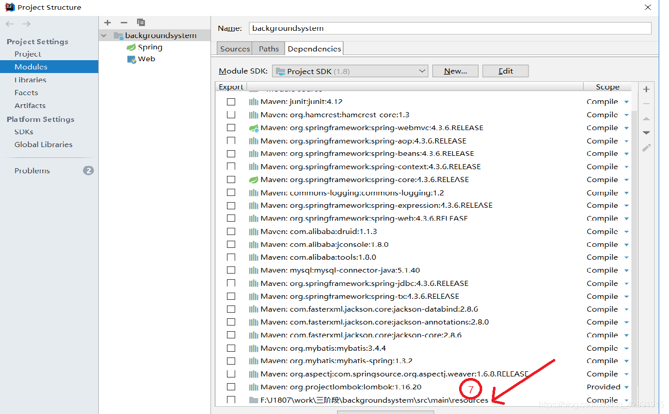Open scope dropdown for spring-jdbc:4.3.6.RELEASE
This screenshot has width=669, height=414.
[x=626, y=284]
